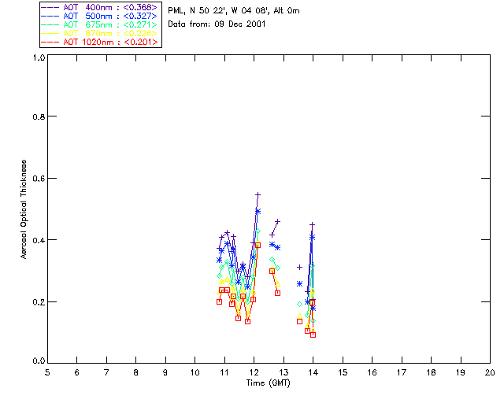Click the station text "PML, N 50 22', W 04 08', Alt 0m"

pos(234,11)
